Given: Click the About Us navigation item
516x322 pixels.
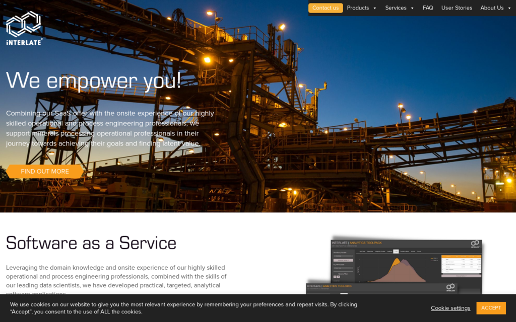Looking at the screenshot, I should click(x=492, y=8).
